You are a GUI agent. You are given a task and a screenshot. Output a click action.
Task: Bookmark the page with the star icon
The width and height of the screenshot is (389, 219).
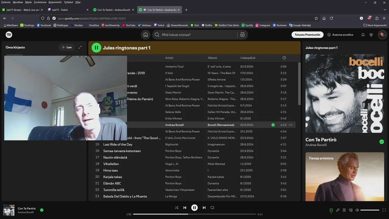pyautogui.click(x=316, y=18)
